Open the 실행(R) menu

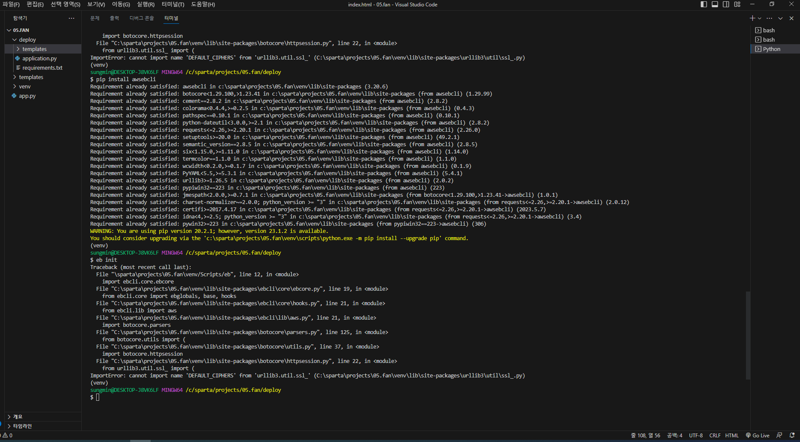[146, 4]
